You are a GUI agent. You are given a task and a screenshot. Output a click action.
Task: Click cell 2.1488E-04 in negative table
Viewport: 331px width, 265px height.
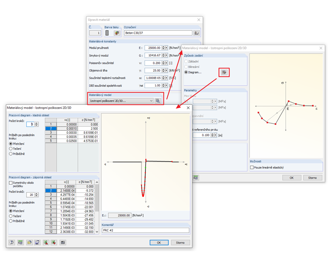(x=66, y=190)
